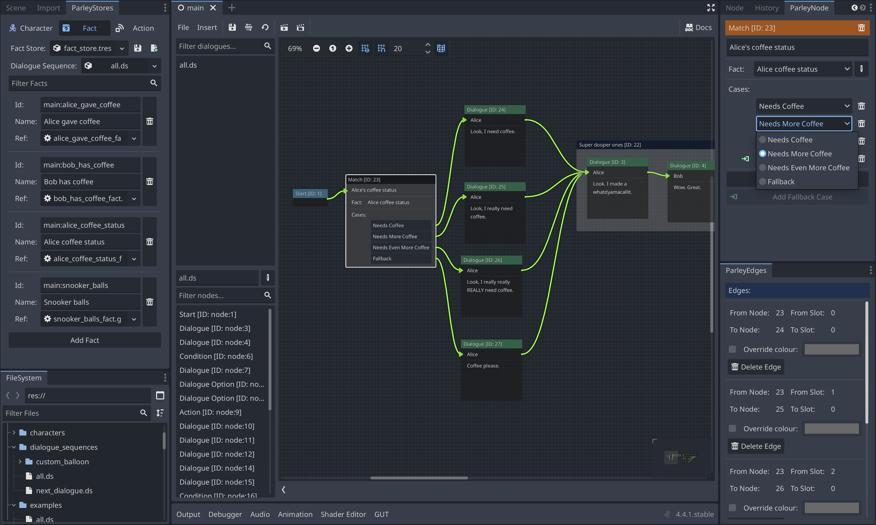Open the Insert menu
This screenshot has height=525, width=876.
pos(207,27)
